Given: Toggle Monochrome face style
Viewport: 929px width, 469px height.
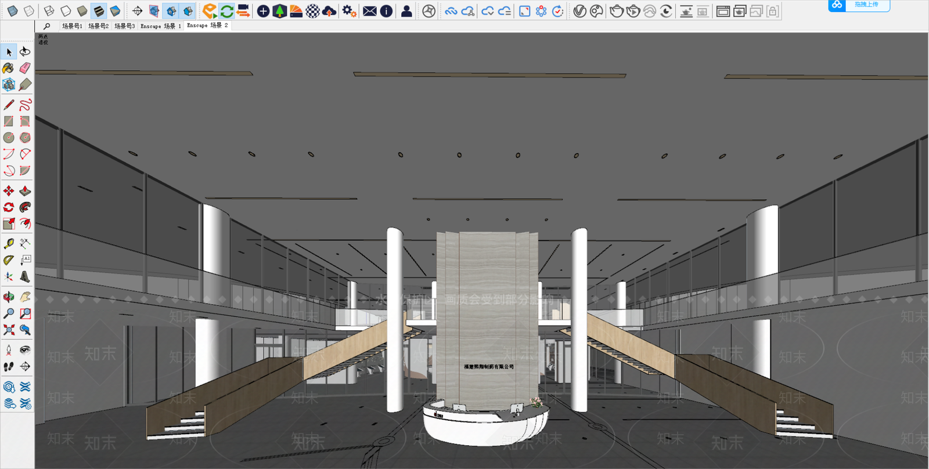Looking at the screenshot, I should [115, 10].
